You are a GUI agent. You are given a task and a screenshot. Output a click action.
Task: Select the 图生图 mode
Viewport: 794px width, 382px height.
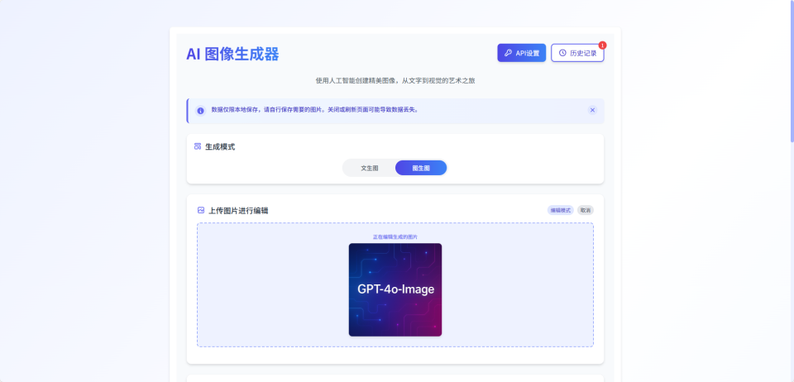pyautogui.click(x=421, y=168)
